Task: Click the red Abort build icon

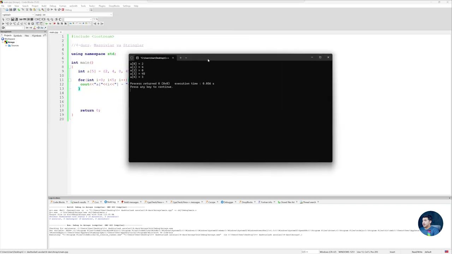Action: click(63, 10)
